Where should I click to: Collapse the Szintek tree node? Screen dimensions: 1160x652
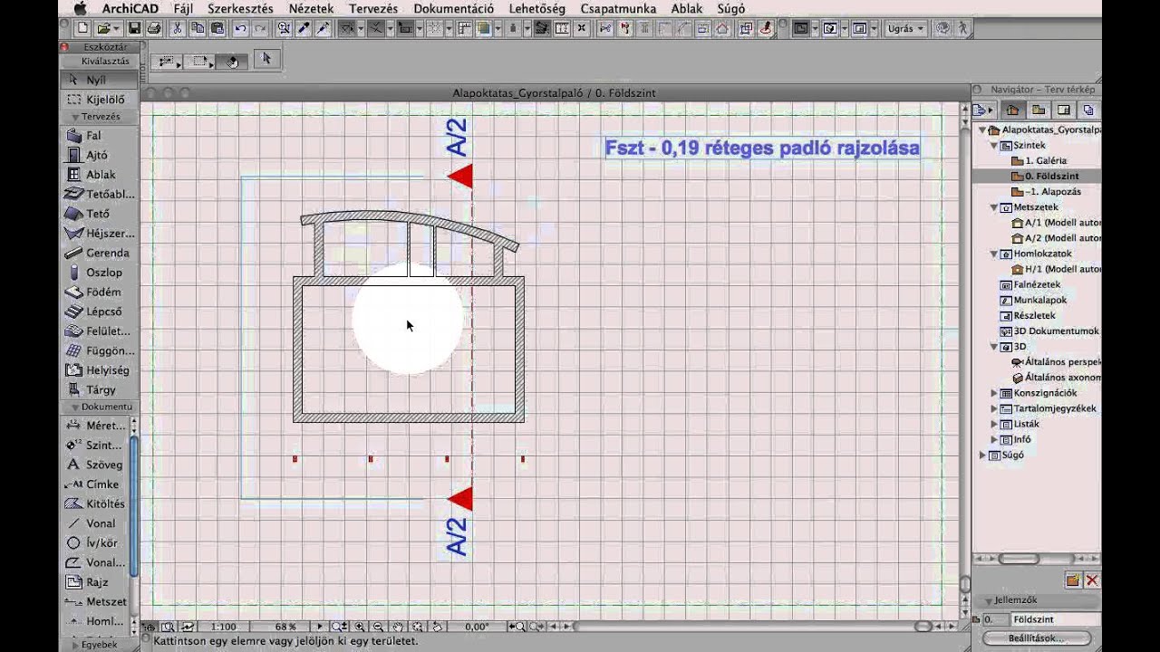point(994,145)
